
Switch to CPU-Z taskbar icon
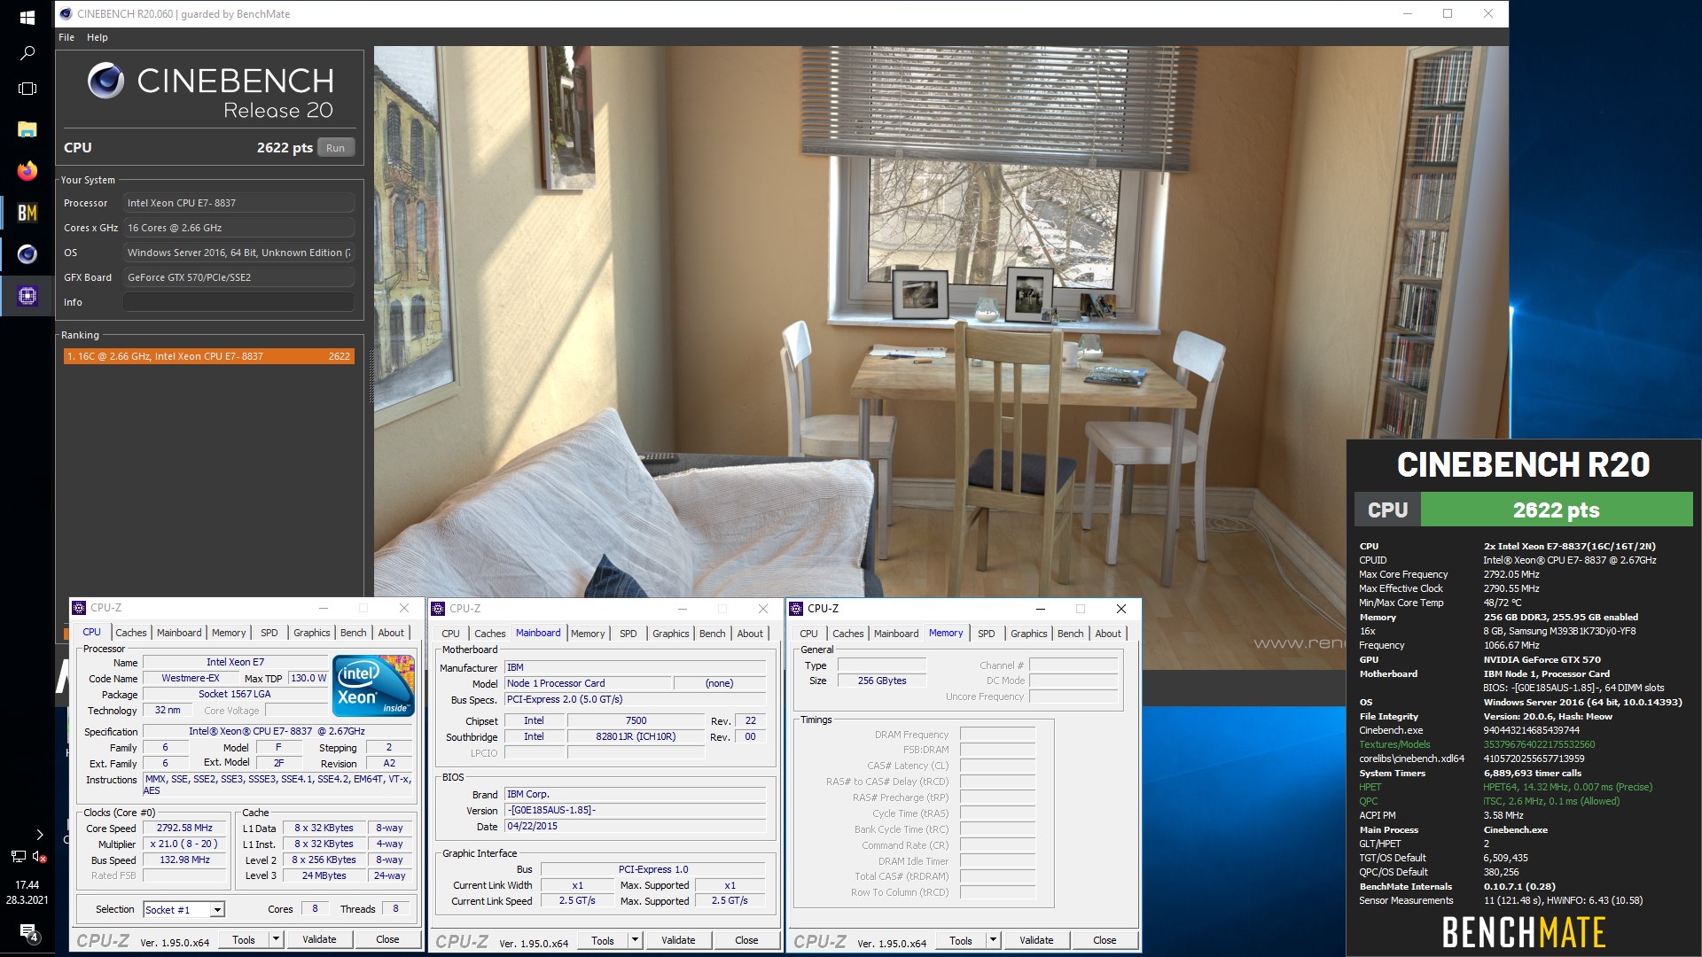[x=27, y=296]
